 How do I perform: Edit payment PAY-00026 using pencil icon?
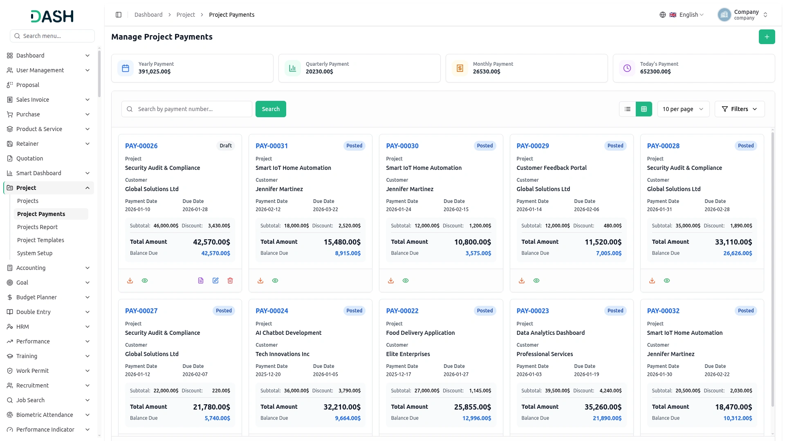[x=215, y=281]
